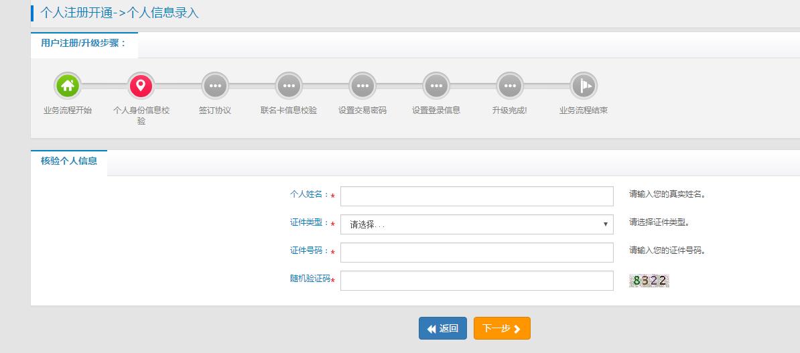Select the 用户注册/升级步骤 tab
Image resolution: width=800 pixels, height=353 pixels.
(84, 44)
